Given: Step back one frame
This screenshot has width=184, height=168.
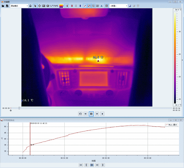Looking at the screenshot, I should coord(86,114).
